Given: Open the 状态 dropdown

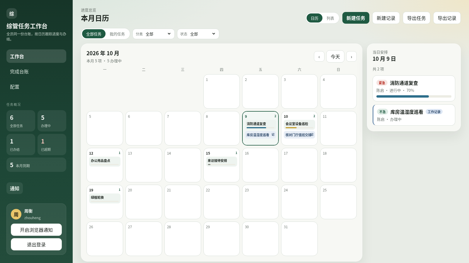Looking at the screenshot, I should [x=198, y=34].
